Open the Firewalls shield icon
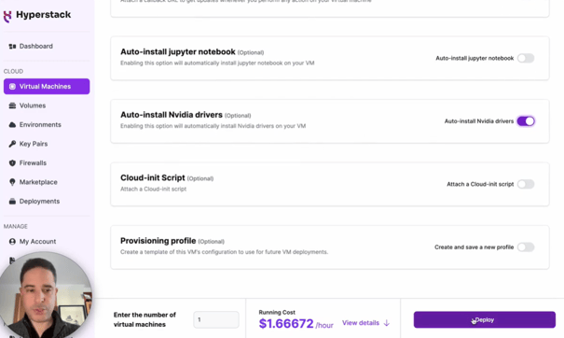The height and width of the screenshot is (338, 564). [x=13, y=162]
